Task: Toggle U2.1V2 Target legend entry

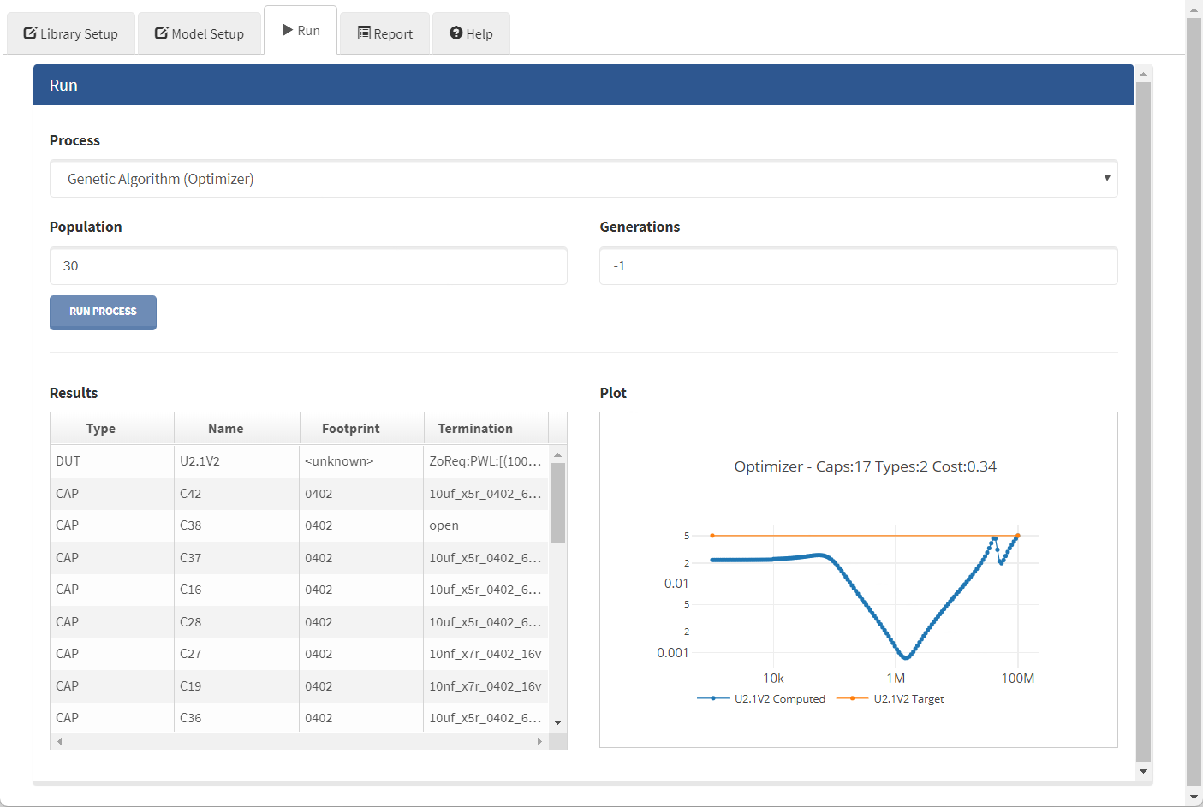Action: point(891,699)
